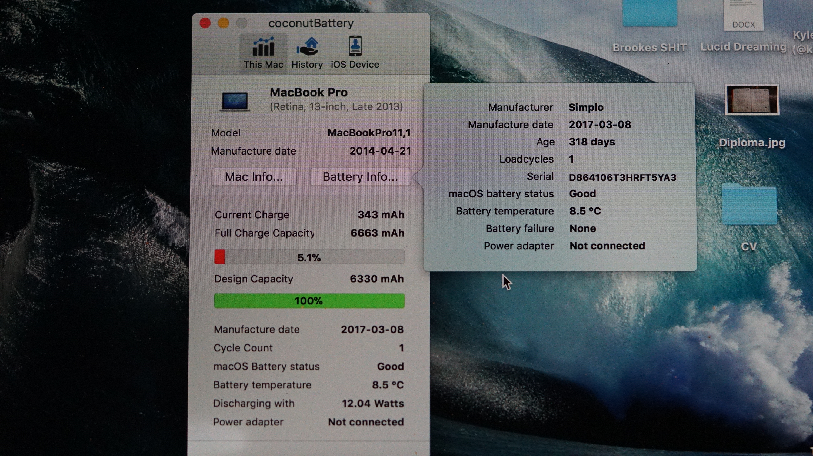This screenshot has height=456, width=813.
Task: Click the Retina, 13-inch, Late 2013 subtitle
Action: click(336, 107)
